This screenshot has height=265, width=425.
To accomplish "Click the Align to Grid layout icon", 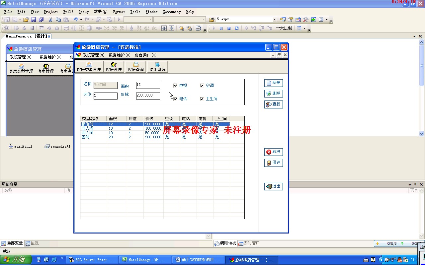I will 7,28.
